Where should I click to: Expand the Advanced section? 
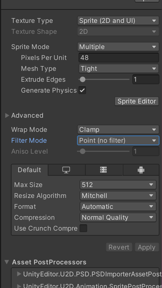click(7, 115)
